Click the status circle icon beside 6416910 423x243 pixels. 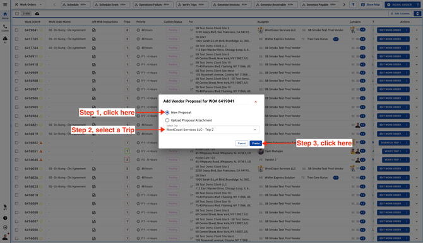pyautogui.click(x=41, y=65)
